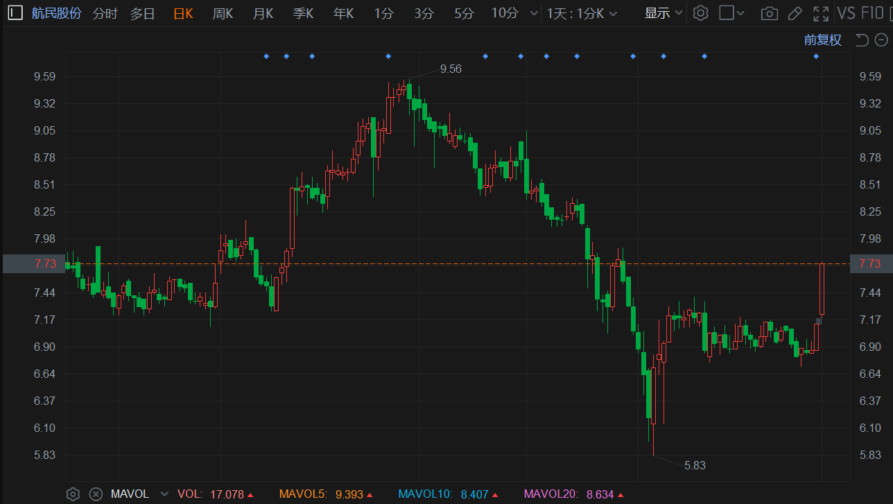The height and width of the screenshot is (504, 893).
Task: Click the 9.05 label on right price axis
Action: [870, 130]
